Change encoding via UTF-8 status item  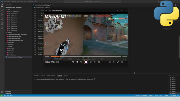point(156,95)
